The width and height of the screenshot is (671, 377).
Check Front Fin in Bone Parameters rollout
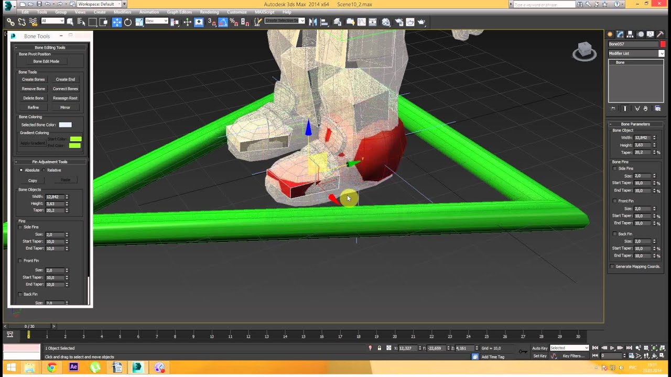coord(615,201)
